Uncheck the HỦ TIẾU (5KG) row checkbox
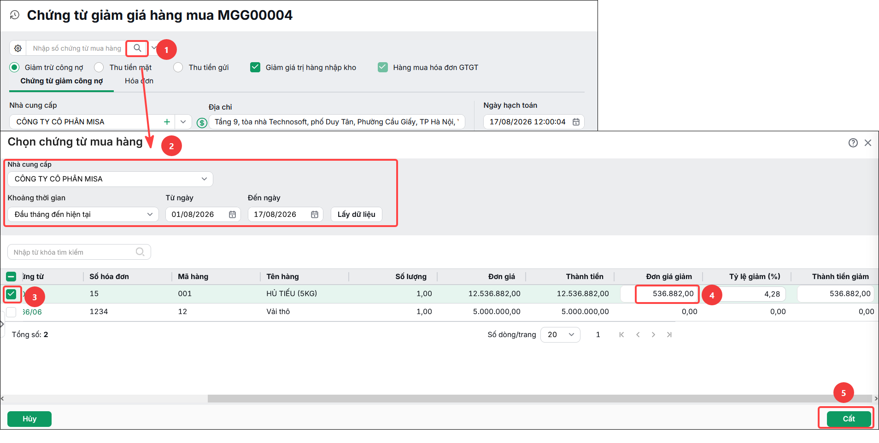Screen dimensions: 879x443 click(x=11, y=294)
